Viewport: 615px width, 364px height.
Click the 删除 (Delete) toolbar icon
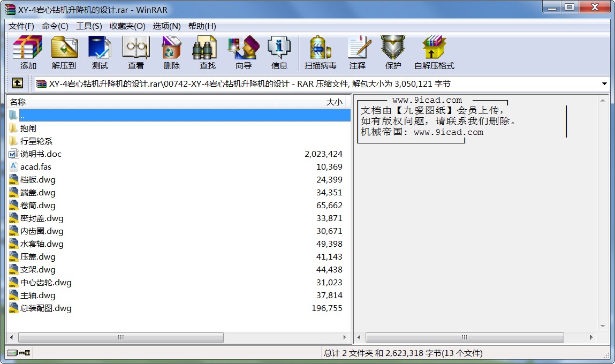point(171,53)
